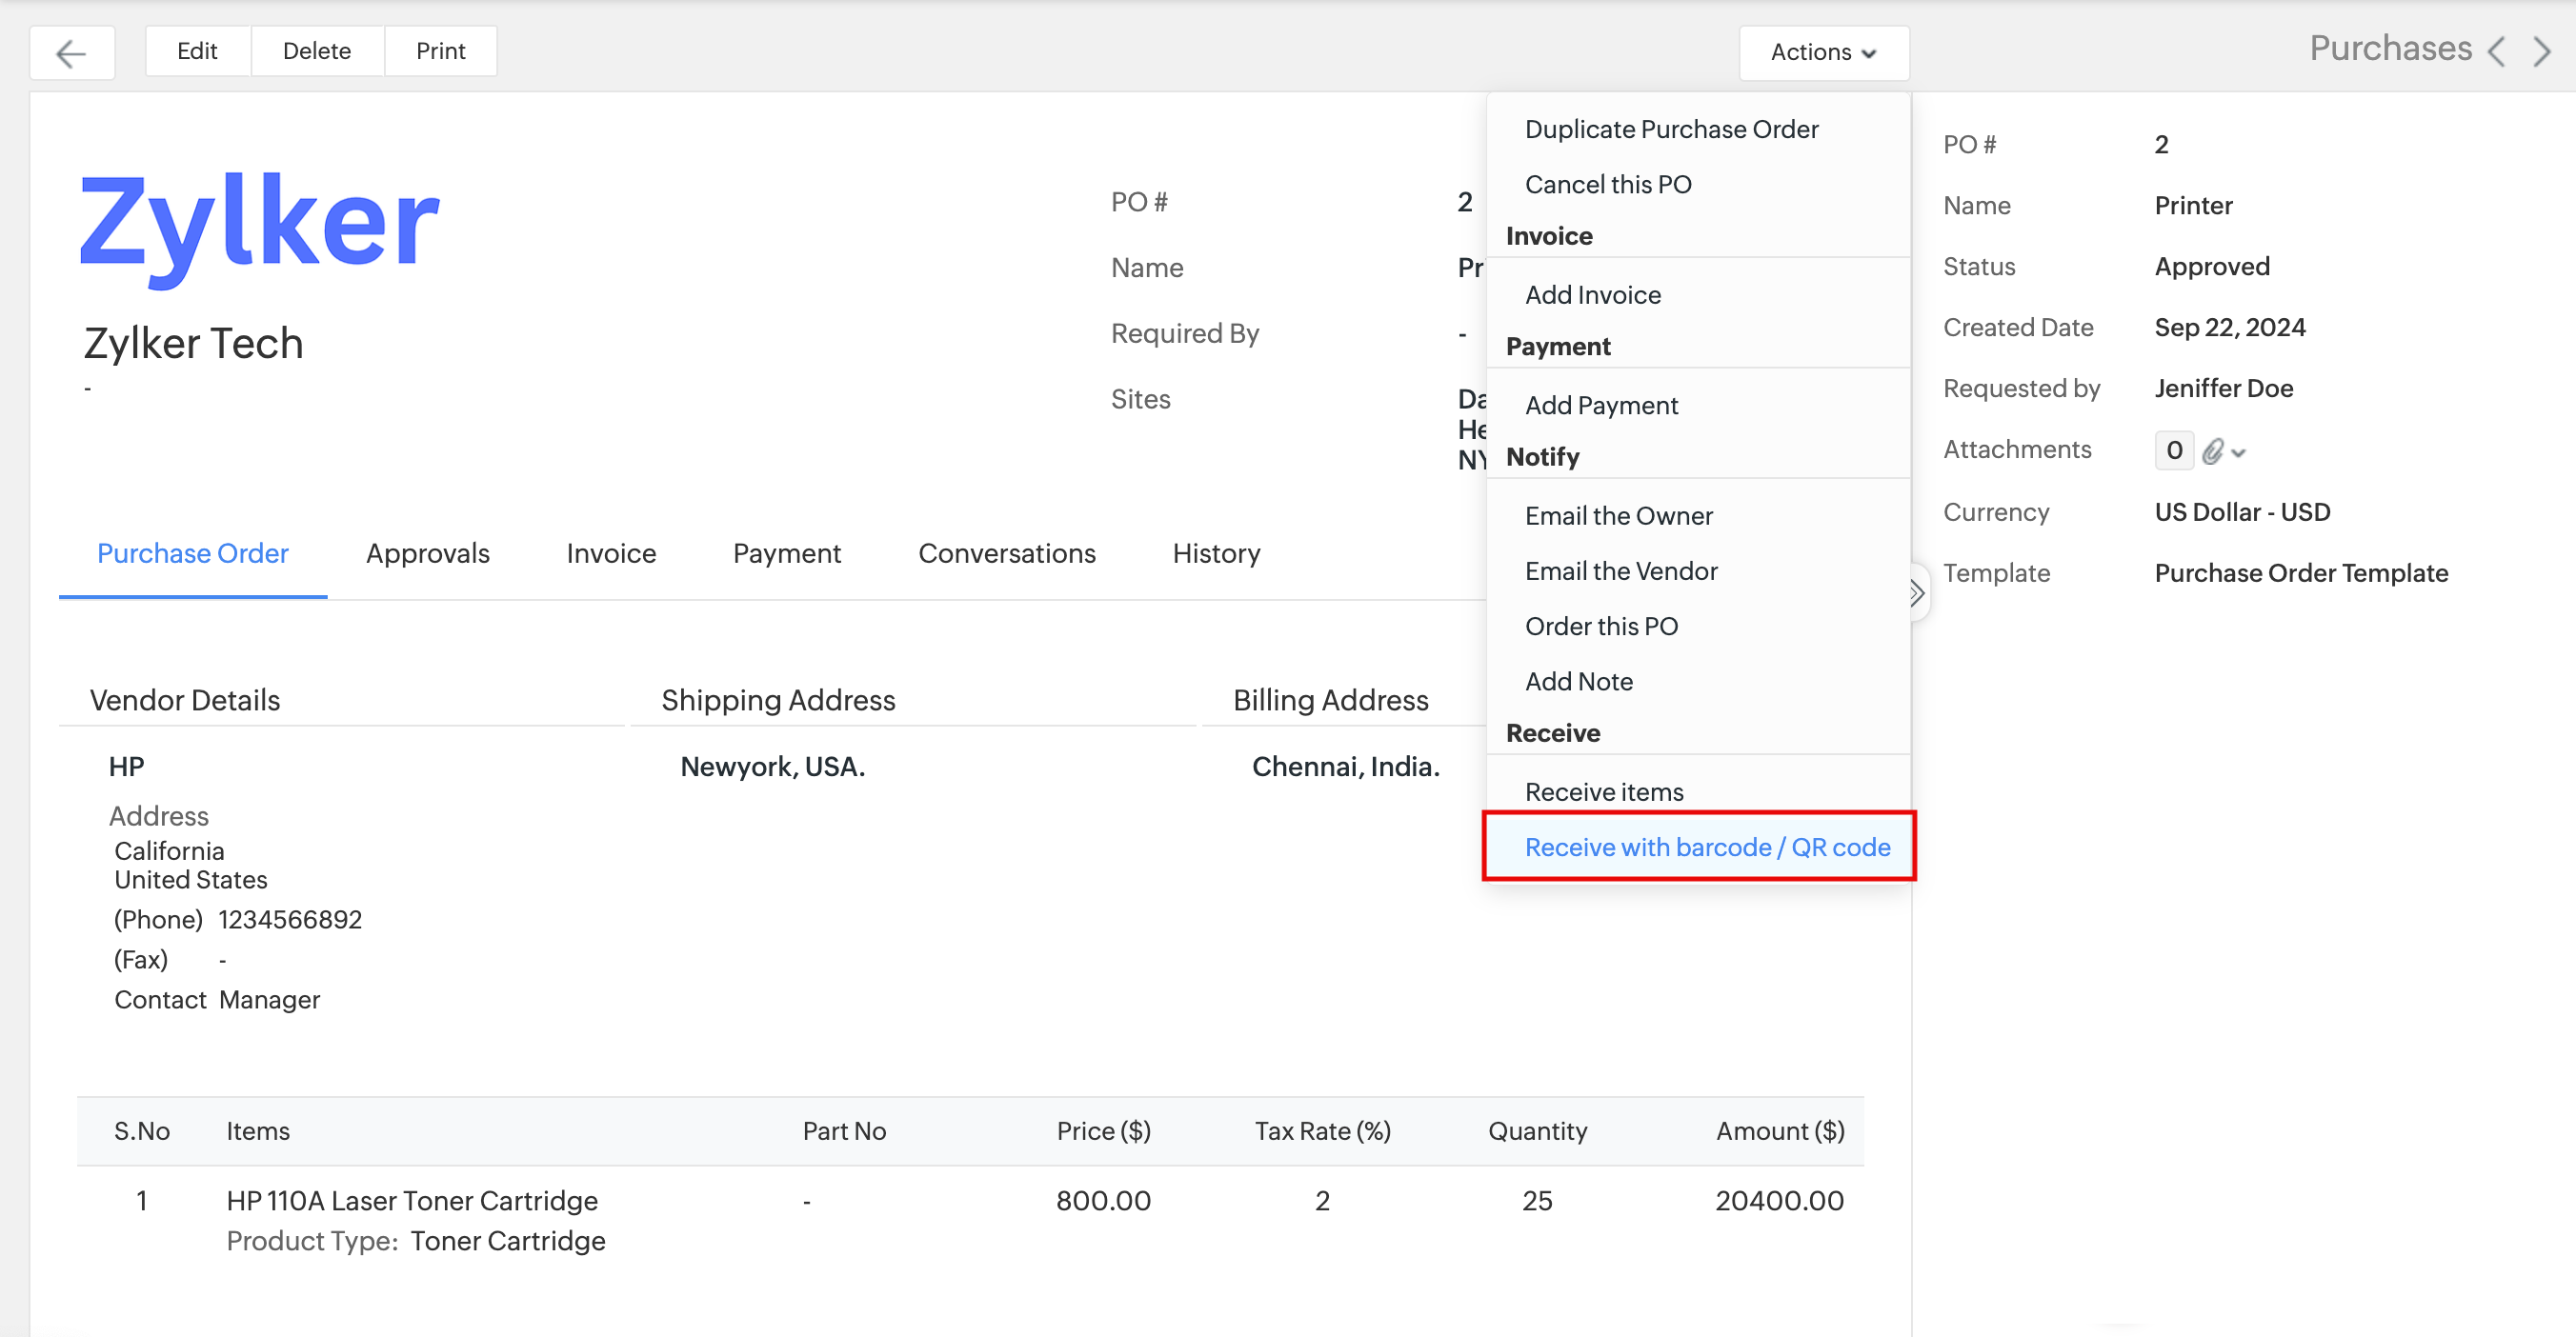Select Receive with barcode / QR code

point(1706,848)
